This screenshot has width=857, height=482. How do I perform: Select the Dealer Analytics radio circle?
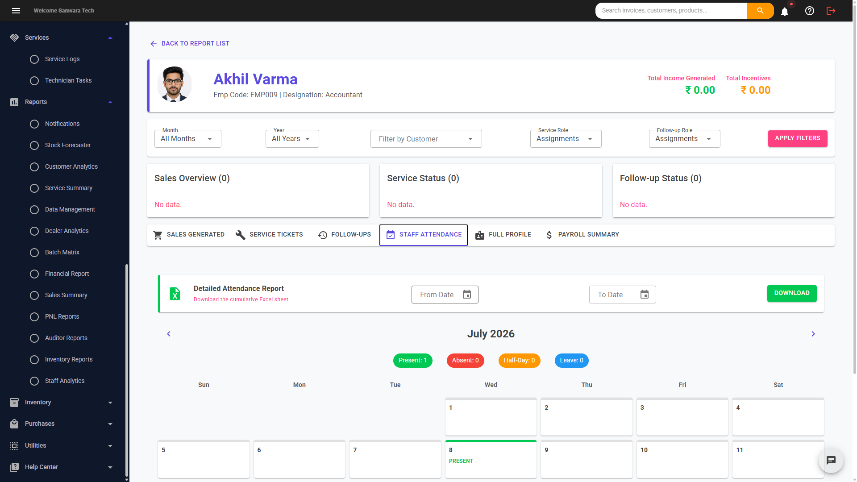coord(34,231)
